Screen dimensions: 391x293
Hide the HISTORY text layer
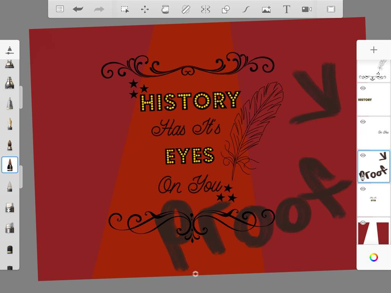click(x=363, y=88)
